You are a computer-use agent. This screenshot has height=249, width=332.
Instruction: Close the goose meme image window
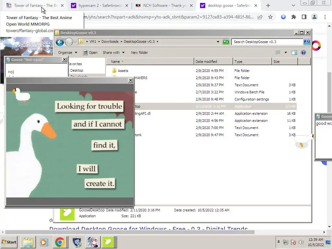coord(131,80)
